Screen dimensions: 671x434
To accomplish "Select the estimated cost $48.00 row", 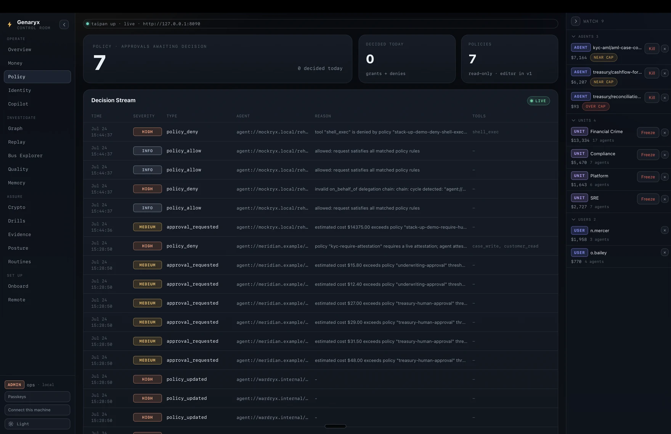I will click(x=321, y=360).
